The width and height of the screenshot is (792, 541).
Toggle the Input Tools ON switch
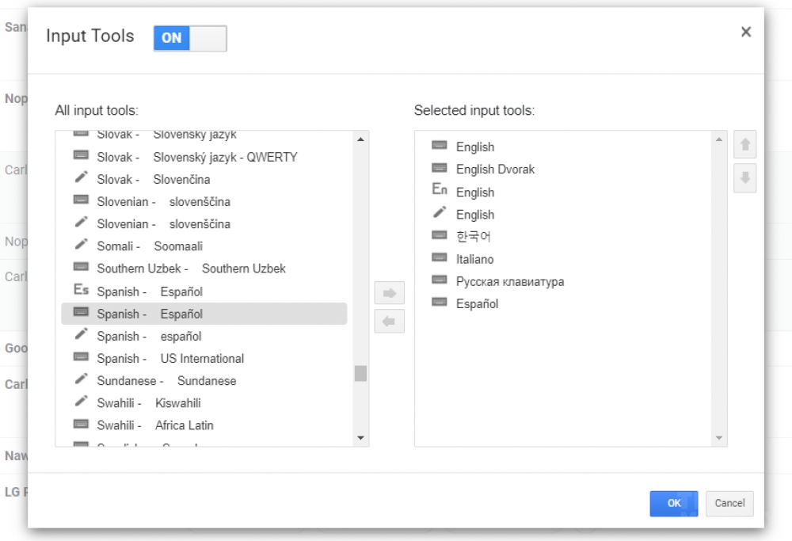[x=190, y=38]
